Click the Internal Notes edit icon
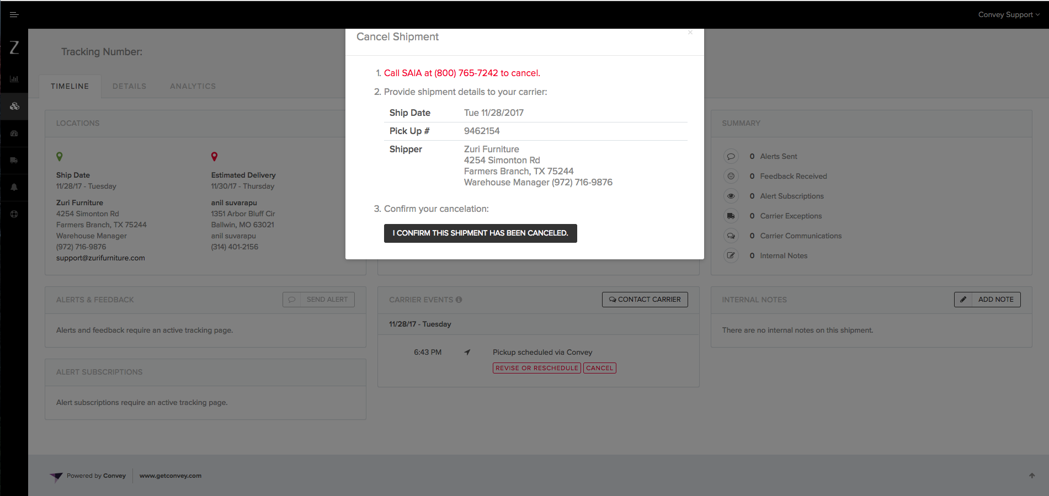Viewport: 1049px width, 496px height. [731, 255]
